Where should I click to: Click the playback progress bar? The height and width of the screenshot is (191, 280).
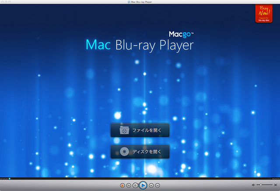click(140, 178)
